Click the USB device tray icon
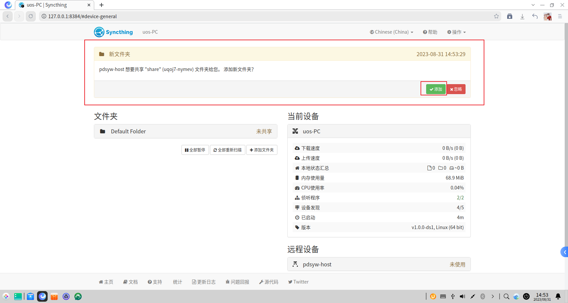Image resolution: width=568 pixels, height=303 pixels. [453, 296]
